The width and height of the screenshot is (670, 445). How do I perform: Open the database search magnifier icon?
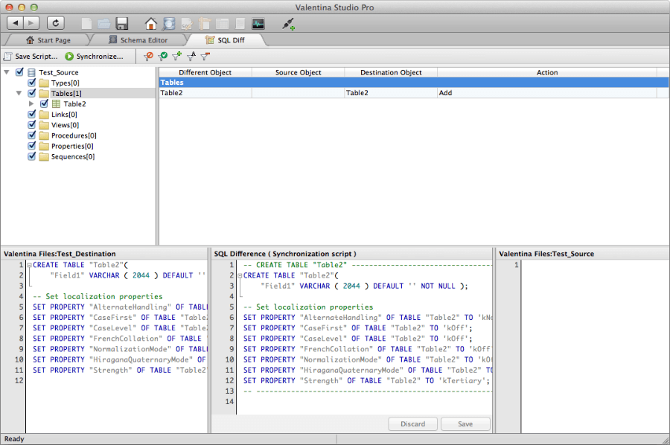pyautogui.click(x=170, y=23)
